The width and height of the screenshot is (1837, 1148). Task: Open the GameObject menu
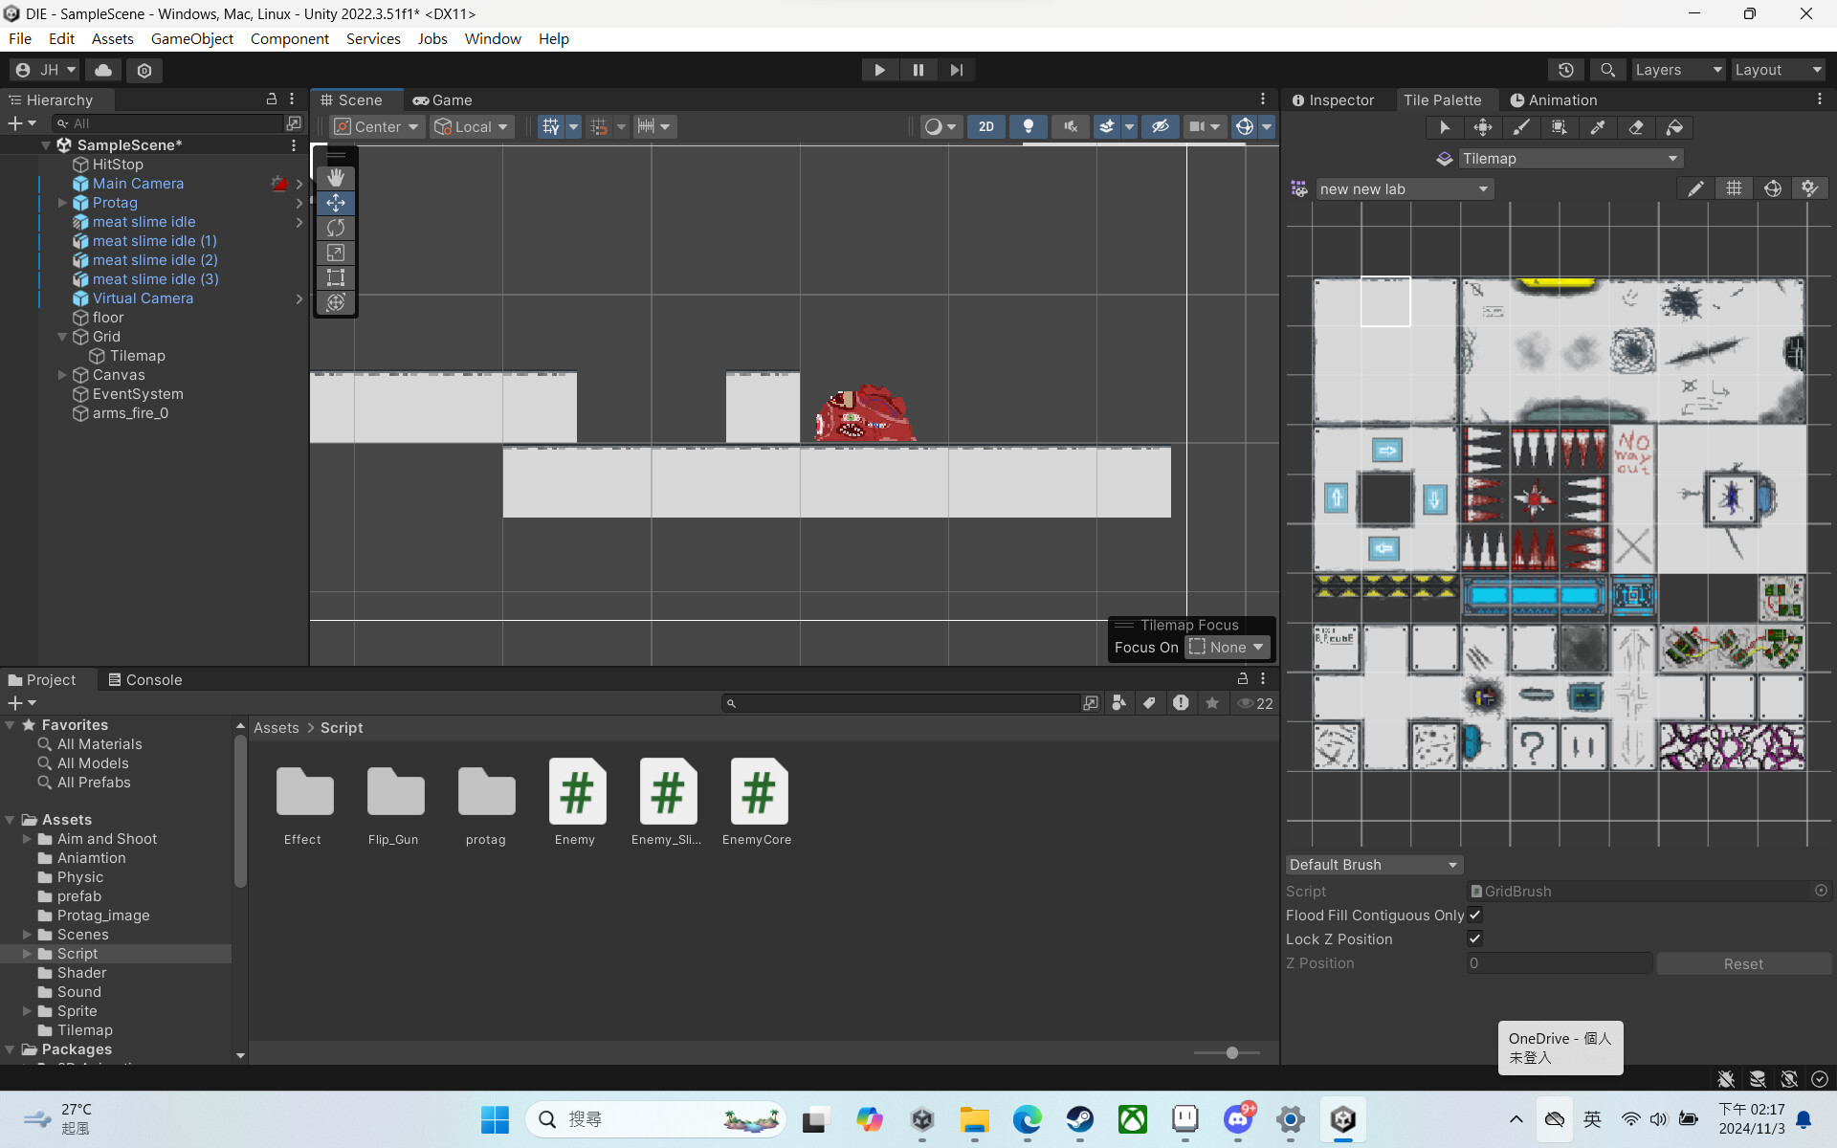click(x=191, y=38)
